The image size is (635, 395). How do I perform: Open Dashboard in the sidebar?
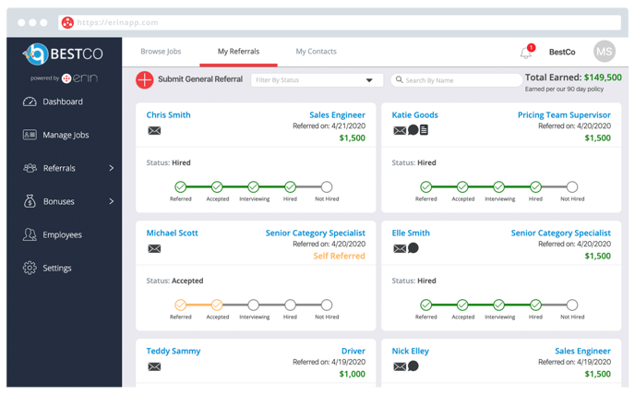tap(63, 102)
